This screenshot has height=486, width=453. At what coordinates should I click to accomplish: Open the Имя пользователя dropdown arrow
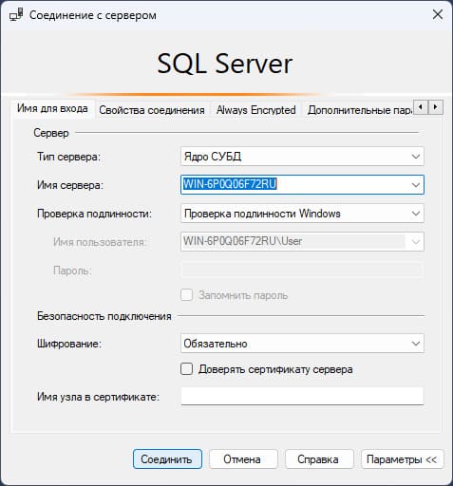415,242
